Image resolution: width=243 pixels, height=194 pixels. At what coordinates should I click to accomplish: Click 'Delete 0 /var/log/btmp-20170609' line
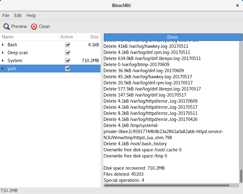coord(136,65)
